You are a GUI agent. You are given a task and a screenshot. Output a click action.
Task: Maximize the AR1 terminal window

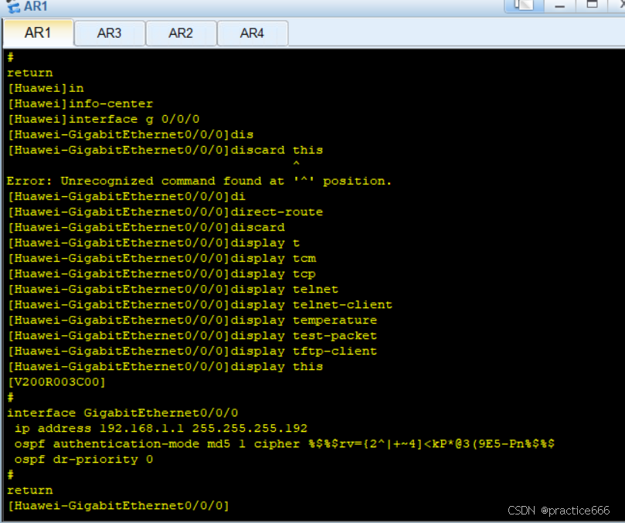592,5
